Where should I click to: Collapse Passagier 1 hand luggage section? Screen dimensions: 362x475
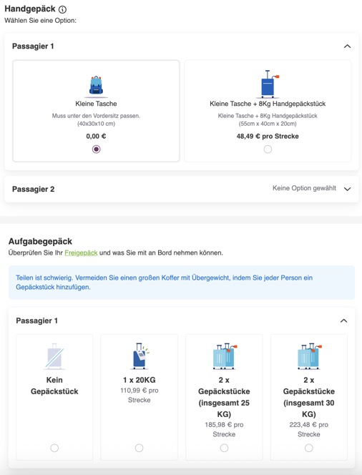click(348, 46)
